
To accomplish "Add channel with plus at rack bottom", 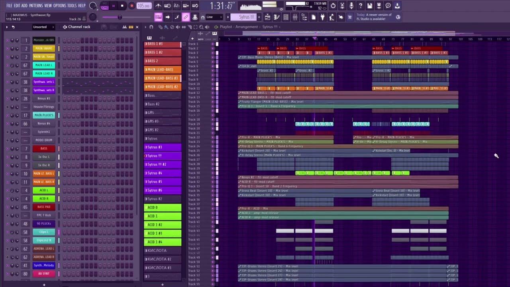I will 44,285.
